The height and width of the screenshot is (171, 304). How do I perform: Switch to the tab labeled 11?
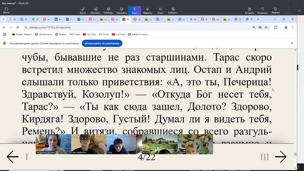pyautogui.click(x=160, y=19)
